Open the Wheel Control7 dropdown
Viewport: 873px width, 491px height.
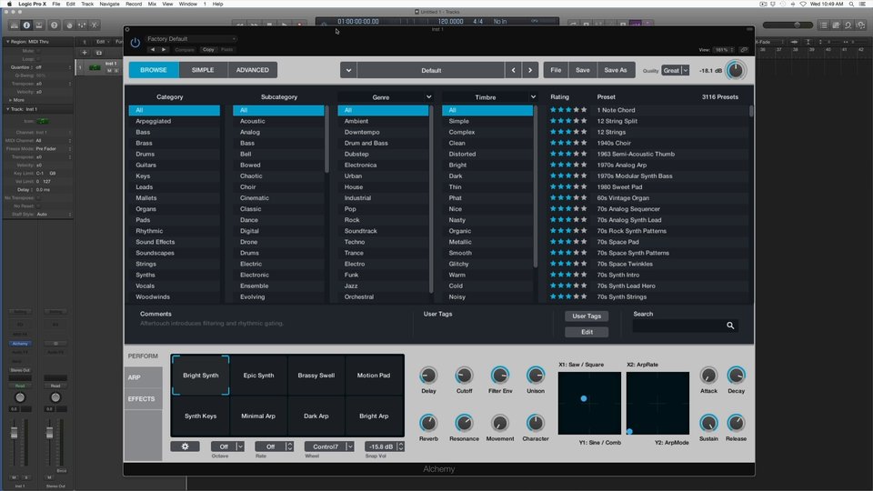[x=329, y=446]
